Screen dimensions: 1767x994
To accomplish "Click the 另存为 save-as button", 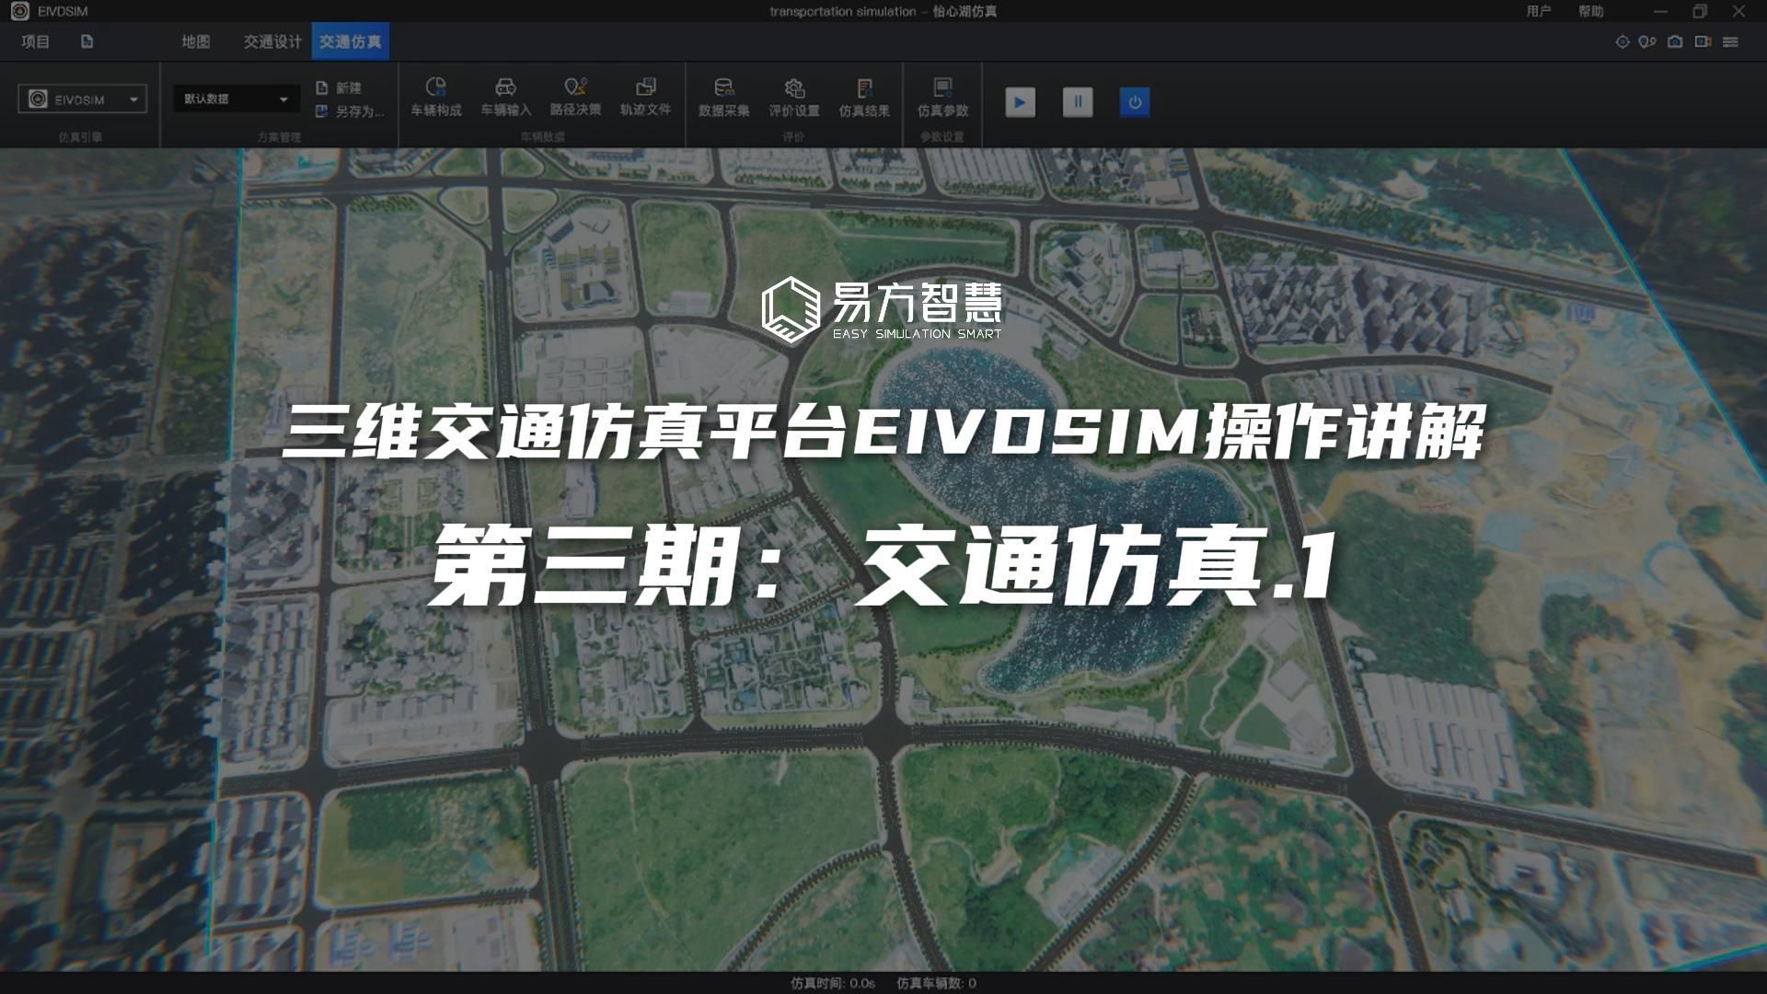I will point(350,111).
